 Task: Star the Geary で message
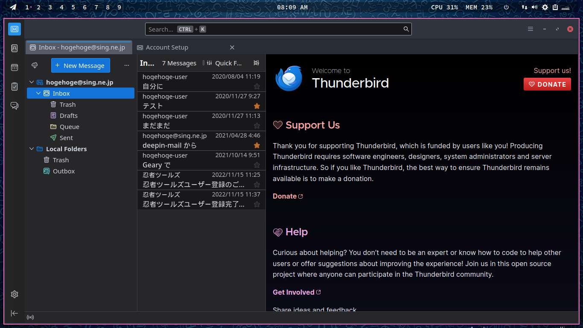tap(257, 165)
